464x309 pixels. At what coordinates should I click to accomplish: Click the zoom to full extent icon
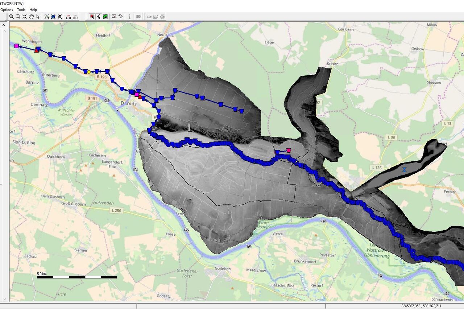tap(25, 17)
